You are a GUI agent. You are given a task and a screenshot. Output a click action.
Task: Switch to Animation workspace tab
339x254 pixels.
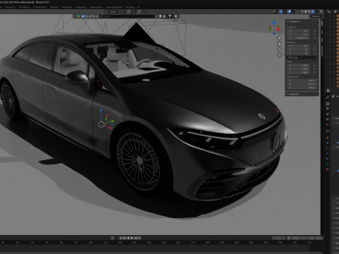pyautogui.click(x=66, y=7)
